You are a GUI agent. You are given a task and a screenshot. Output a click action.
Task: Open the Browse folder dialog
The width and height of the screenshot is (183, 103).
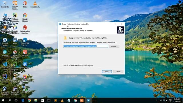tap(114, 46)
